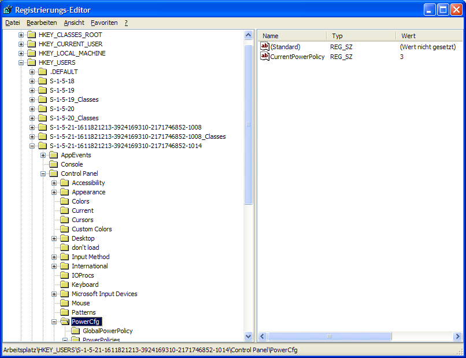The width and height of the screenshot is (466, 358).
Task: Open the Bearbeiten menu
Action: pyautogui.click(x=42, y=23)
